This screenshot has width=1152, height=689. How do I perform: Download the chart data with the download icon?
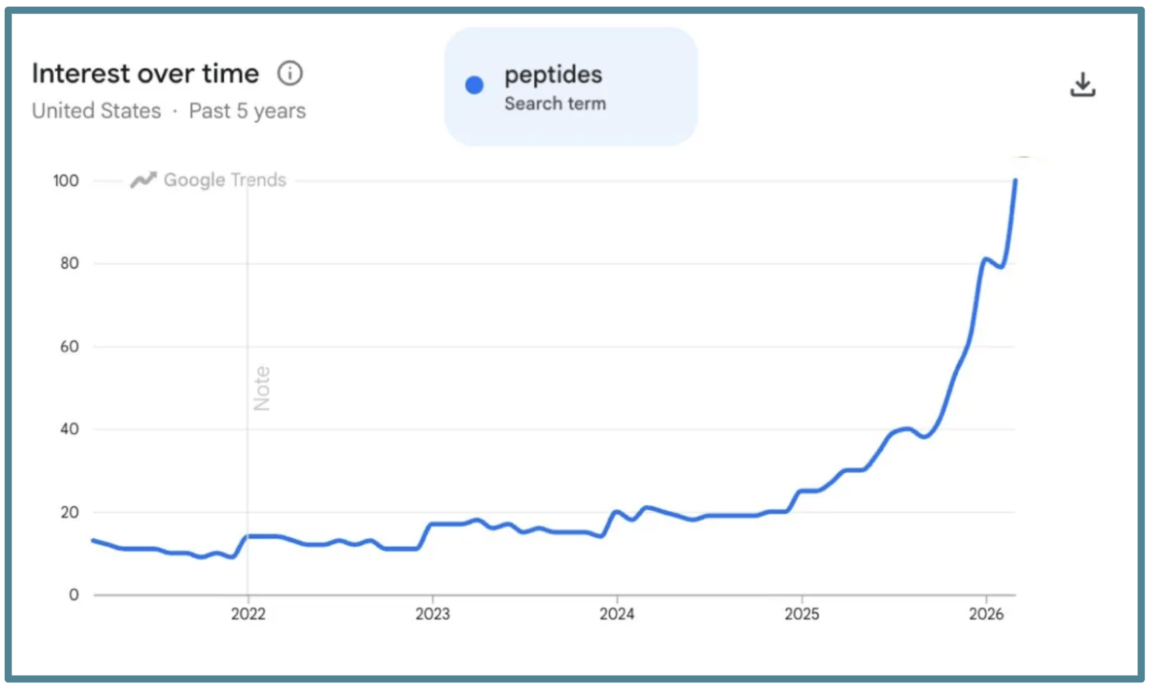(1083, 85)
